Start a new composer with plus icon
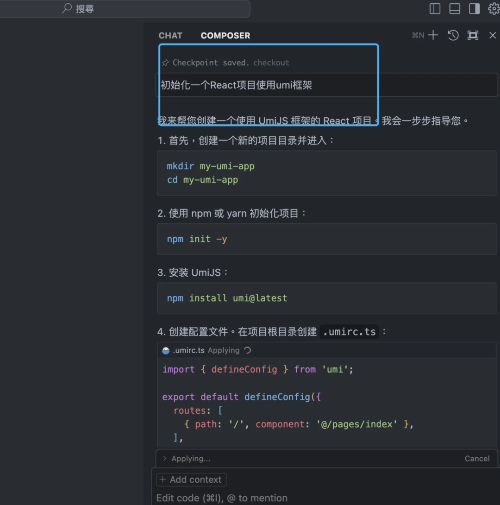The image size is (500, 505). pos(433,35)
